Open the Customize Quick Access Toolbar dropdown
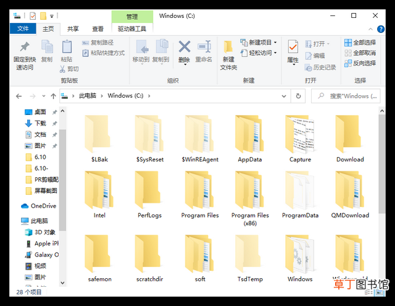The image size is (395, 306). click(x=52, y=17)
